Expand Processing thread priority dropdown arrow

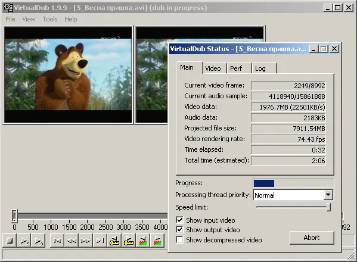point(328,195)
